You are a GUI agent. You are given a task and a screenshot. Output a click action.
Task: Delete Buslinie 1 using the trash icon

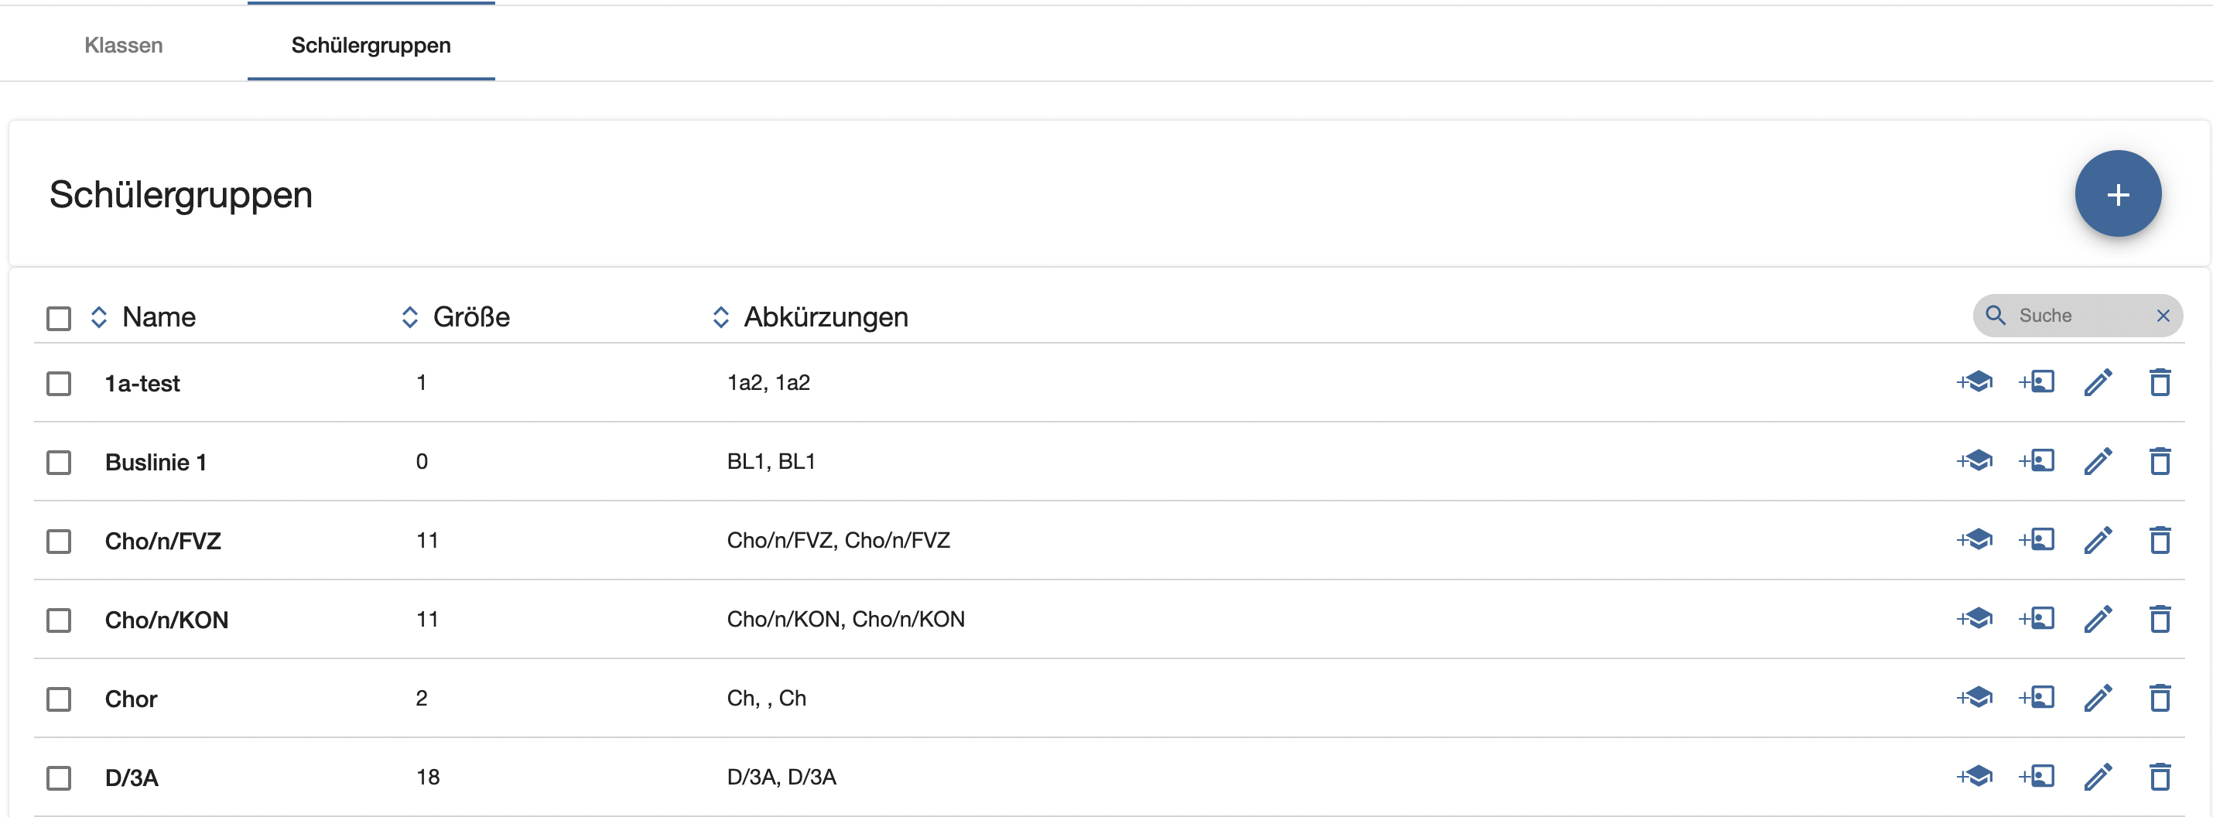2160,461
